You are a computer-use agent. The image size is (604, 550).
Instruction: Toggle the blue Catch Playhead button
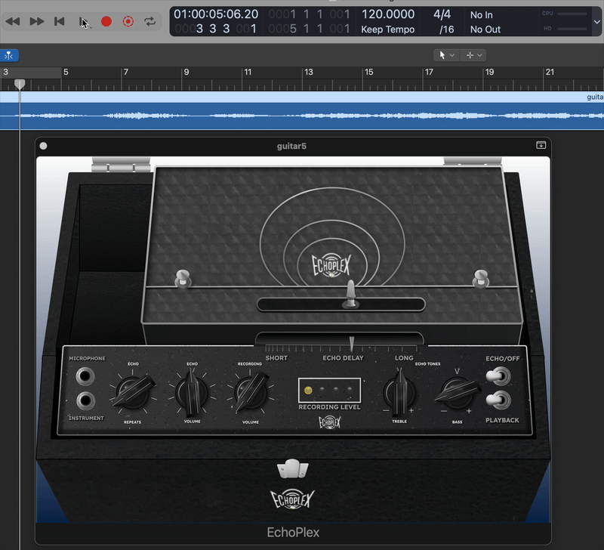point(9,56)
